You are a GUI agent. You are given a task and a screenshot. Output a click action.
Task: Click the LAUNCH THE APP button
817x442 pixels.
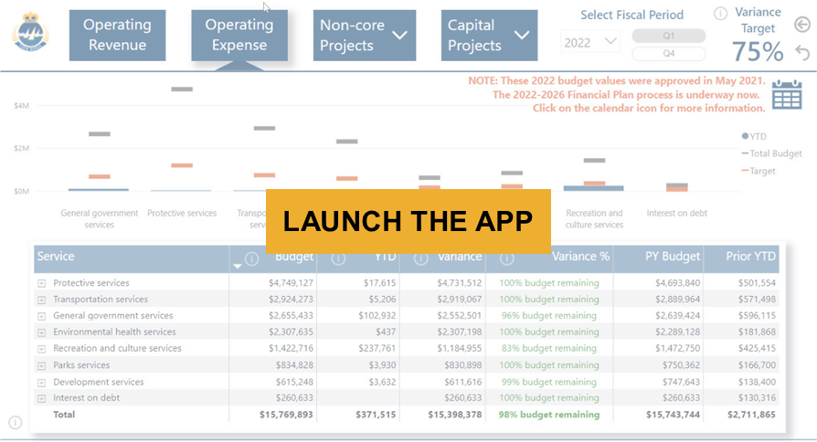tap(408, 221)
